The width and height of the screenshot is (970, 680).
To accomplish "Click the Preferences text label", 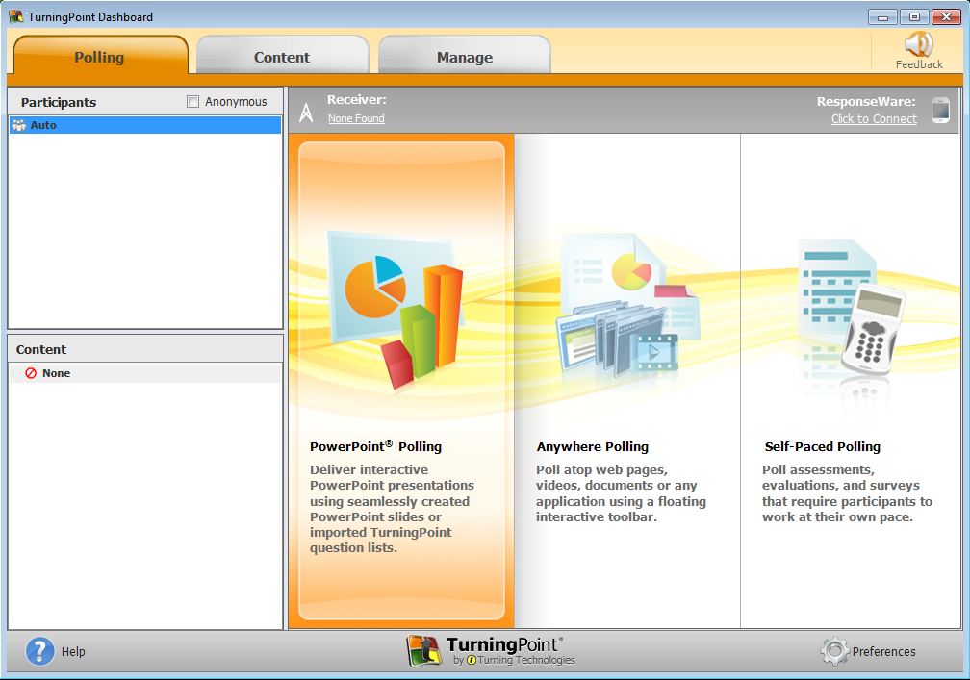I will 884,651.
